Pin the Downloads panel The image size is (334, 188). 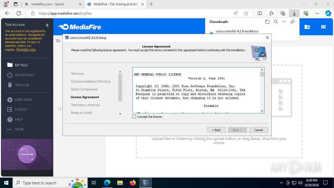coord(293,22)
